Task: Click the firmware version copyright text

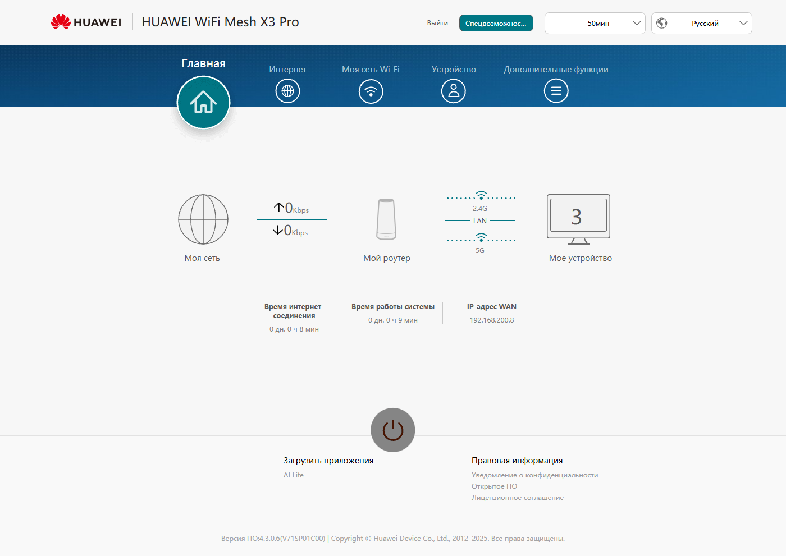Action: coord(393,539)
